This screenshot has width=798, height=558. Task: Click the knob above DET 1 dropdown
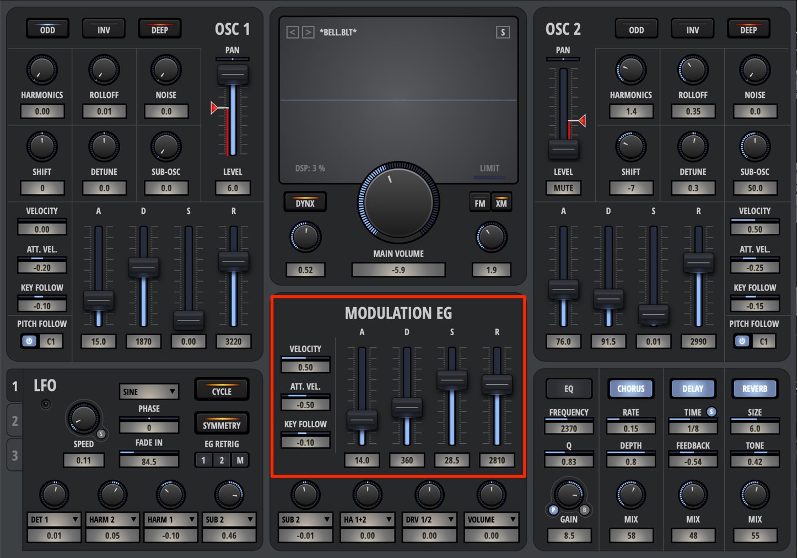click(x=54, y=495)
